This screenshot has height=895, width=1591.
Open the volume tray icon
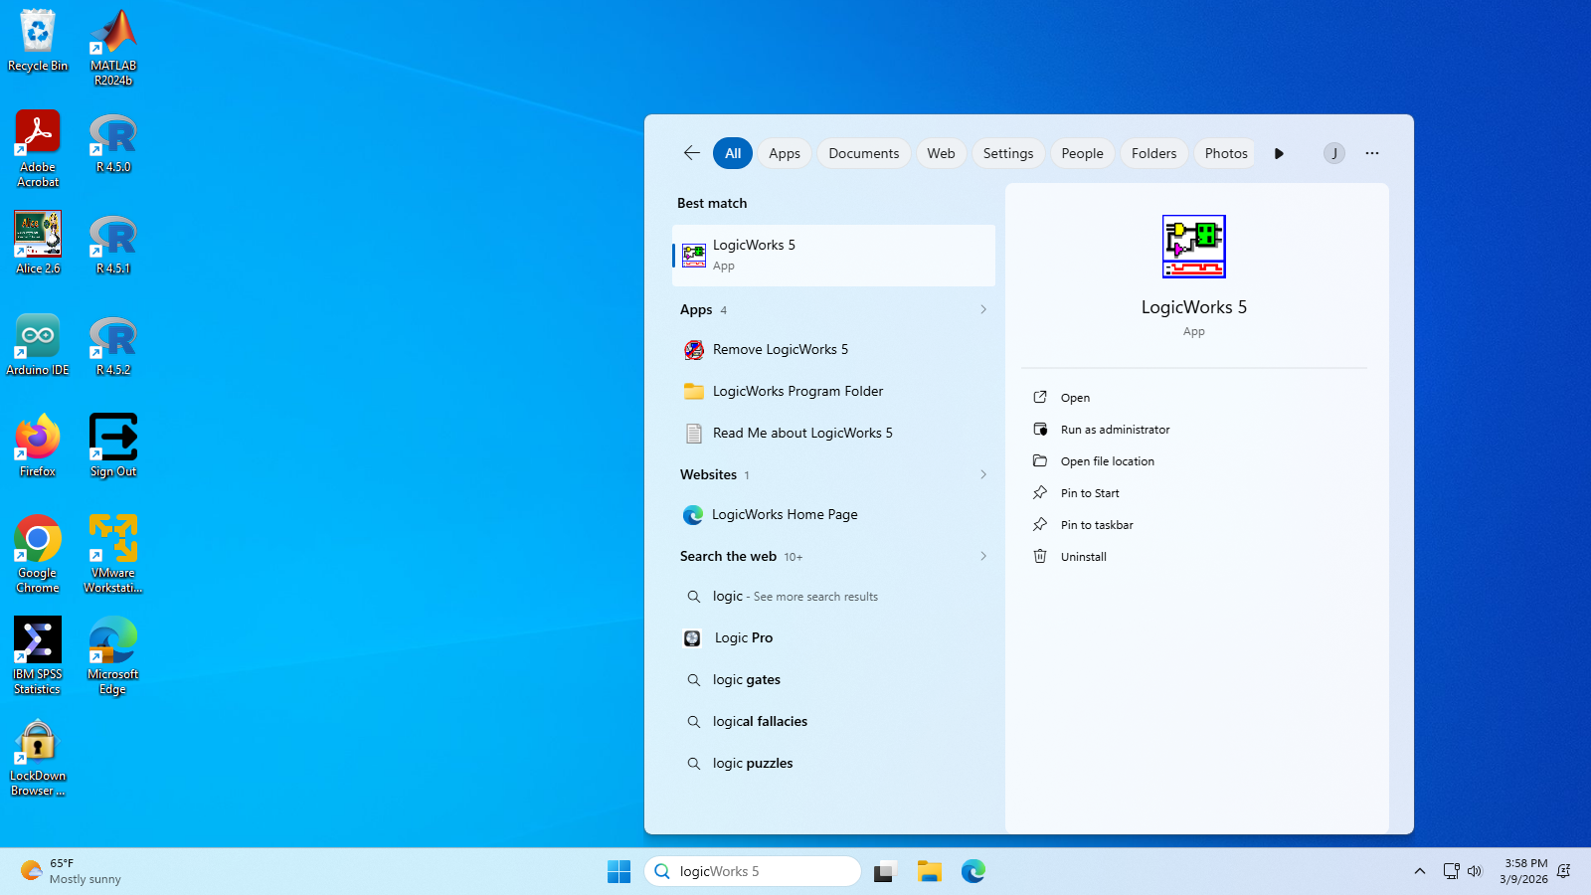click(x=1475, y=871)
